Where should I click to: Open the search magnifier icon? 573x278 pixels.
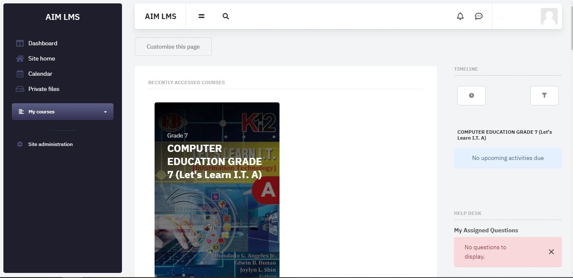tap(226, 16)
